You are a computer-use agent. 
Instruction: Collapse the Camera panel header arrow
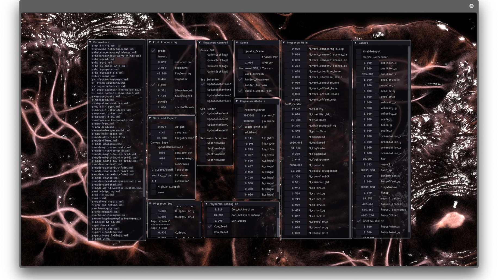tap(356, 43)
